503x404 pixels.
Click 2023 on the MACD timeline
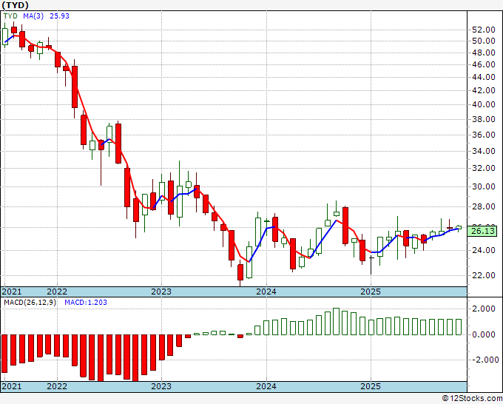tap(161, 386)
